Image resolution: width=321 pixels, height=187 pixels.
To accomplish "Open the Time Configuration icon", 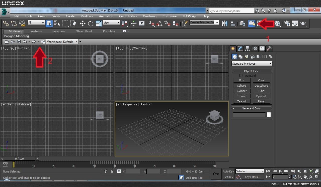I will coord(294,177).
